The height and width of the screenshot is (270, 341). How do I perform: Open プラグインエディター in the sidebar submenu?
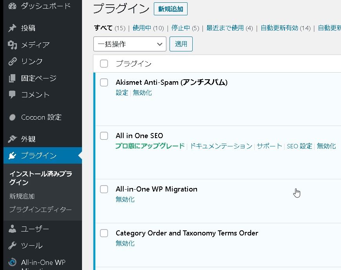[x=40, y=210]
